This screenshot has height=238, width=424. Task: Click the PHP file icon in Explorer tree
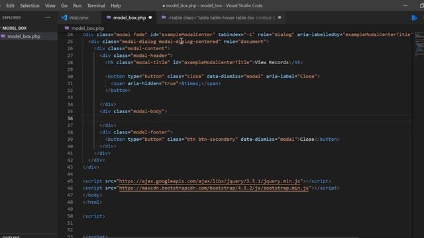tap(3, 36)
